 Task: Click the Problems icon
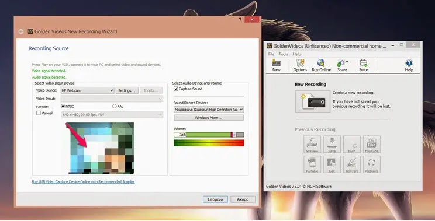[x=371, y=164]
